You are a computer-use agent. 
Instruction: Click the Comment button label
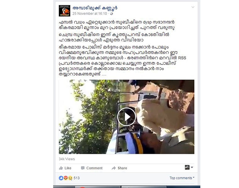tap(94, 168)
